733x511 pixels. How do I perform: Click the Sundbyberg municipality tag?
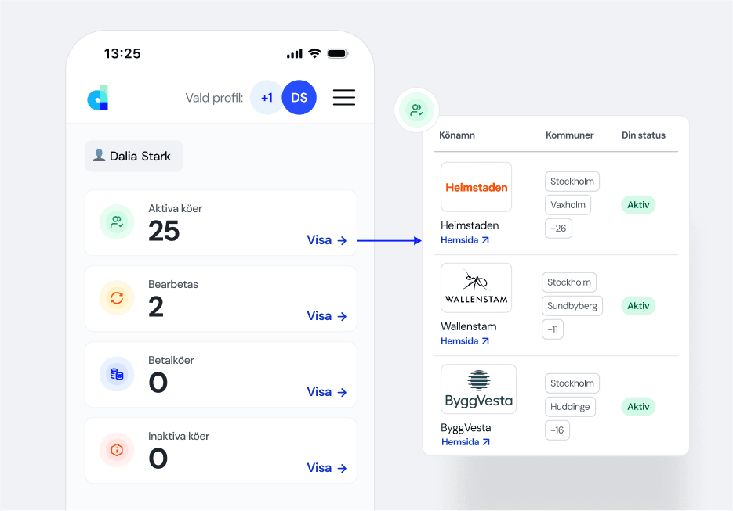(572, 306)
